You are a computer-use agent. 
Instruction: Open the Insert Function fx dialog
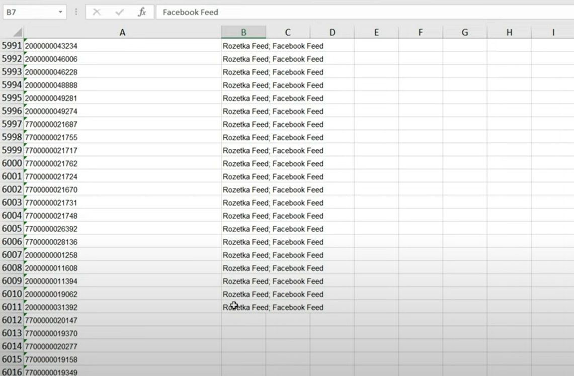(x=142, y=12)
